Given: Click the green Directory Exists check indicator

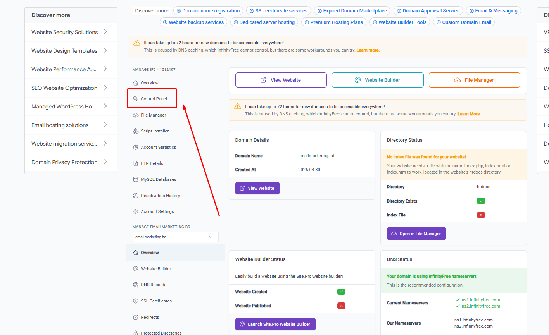Looking at the screenshot, I should [x=481, y=201].
